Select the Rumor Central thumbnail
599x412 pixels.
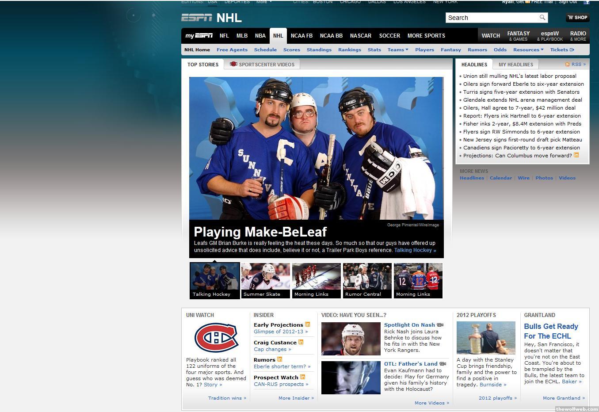point(367,281)
